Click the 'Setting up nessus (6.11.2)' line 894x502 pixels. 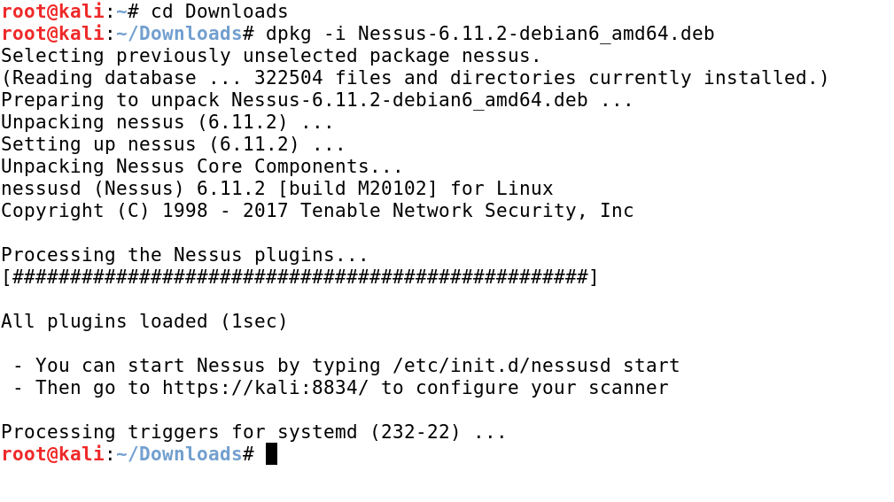173,144
